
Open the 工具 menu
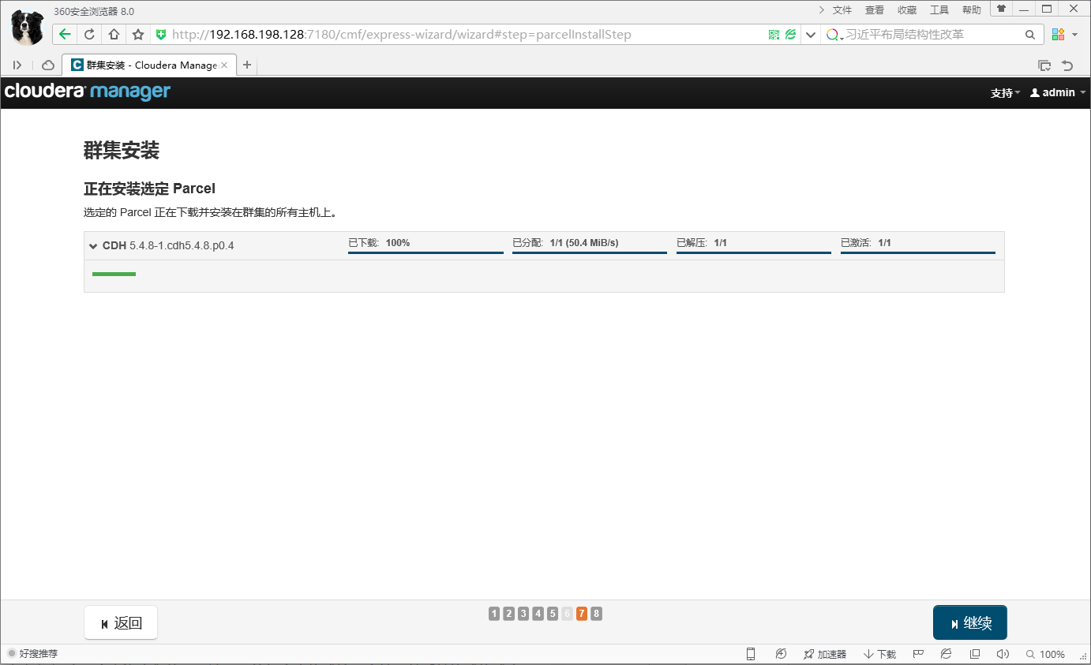(939, 10)
